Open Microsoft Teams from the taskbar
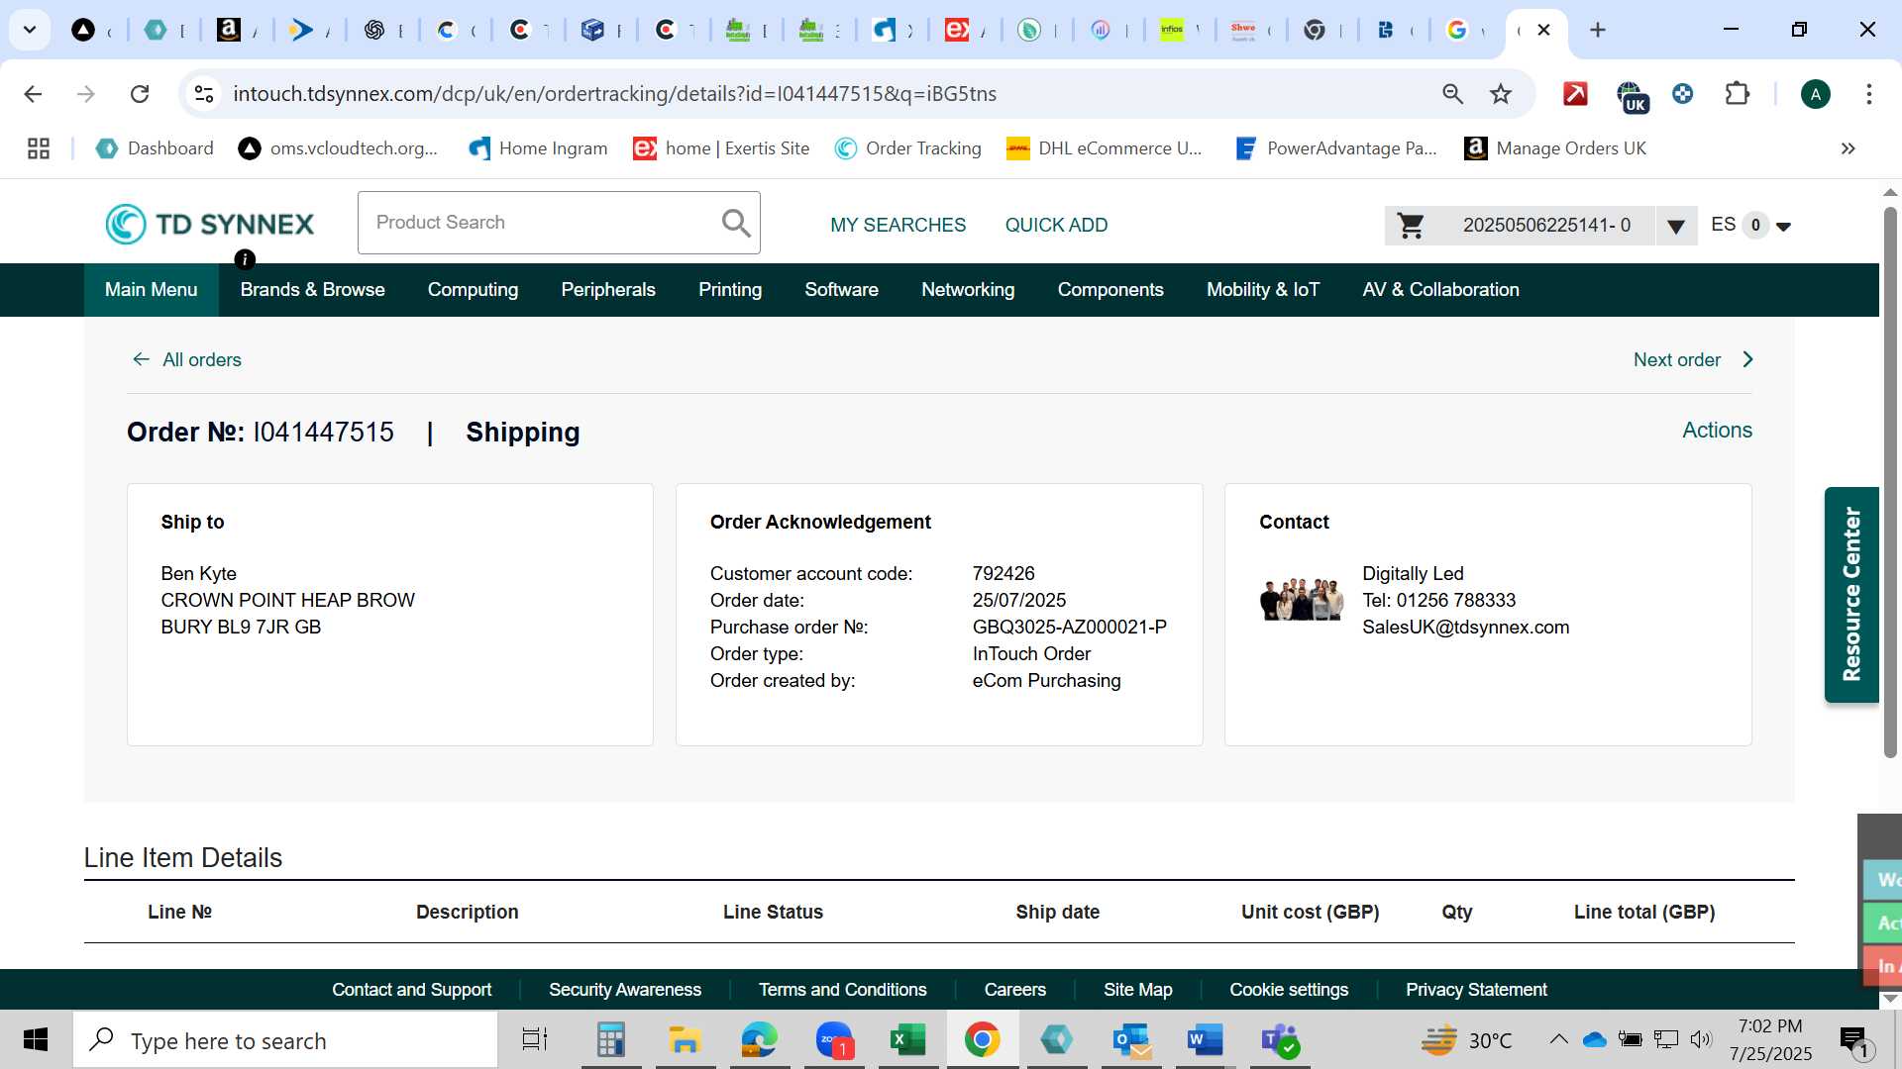This screenshot has height=1069, width=1902. (x=1280, y=1040)
